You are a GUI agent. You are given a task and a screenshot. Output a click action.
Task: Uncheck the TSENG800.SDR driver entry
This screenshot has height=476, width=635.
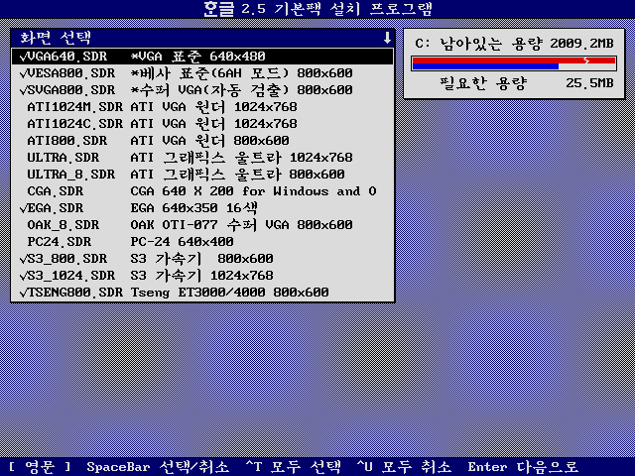click(x=202, y=293)
